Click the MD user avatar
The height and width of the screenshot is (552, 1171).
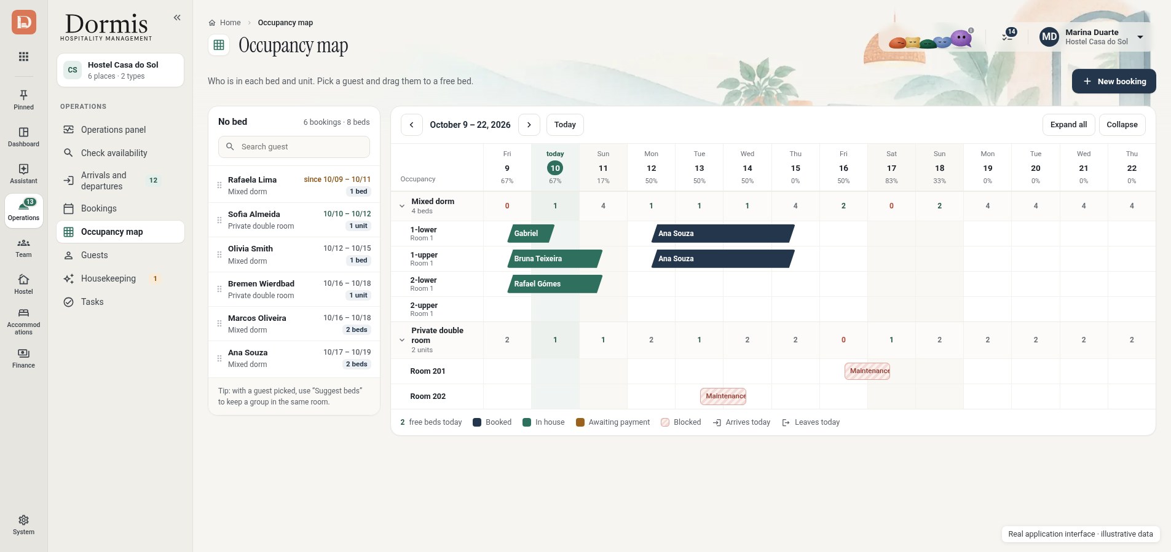pyautogui.click(x=1049, y=37)
